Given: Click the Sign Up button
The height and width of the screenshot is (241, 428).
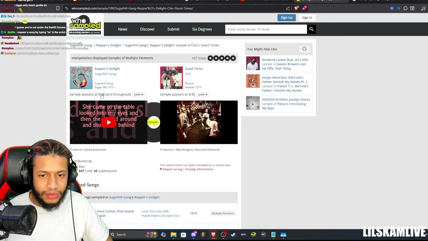Looking at the screenshot, I should [x=287, y=17].
